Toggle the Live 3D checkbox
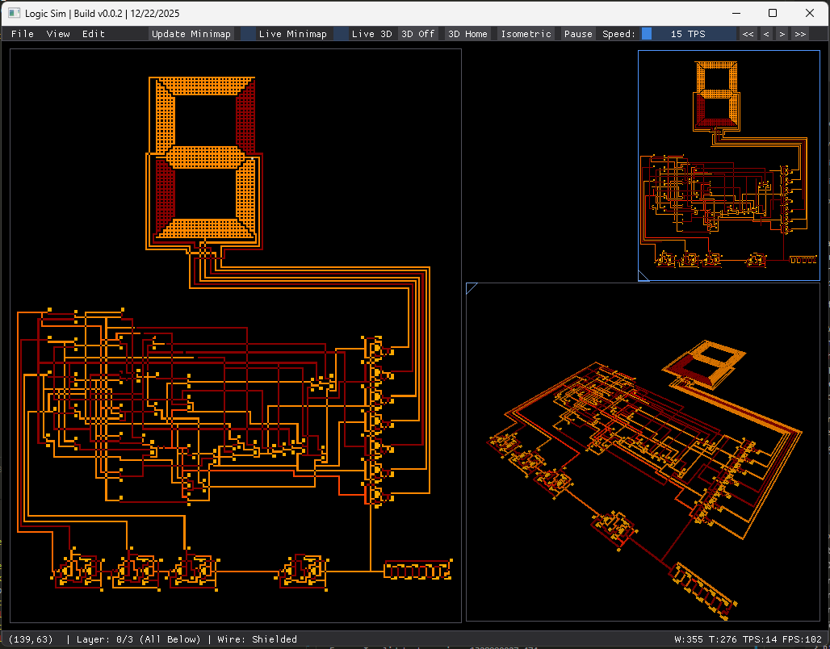 [x=341, y=34]
